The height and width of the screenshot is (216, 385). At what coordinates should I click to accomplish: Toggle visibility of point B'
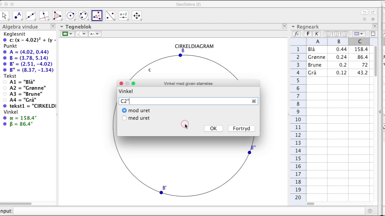pos(5,64)
